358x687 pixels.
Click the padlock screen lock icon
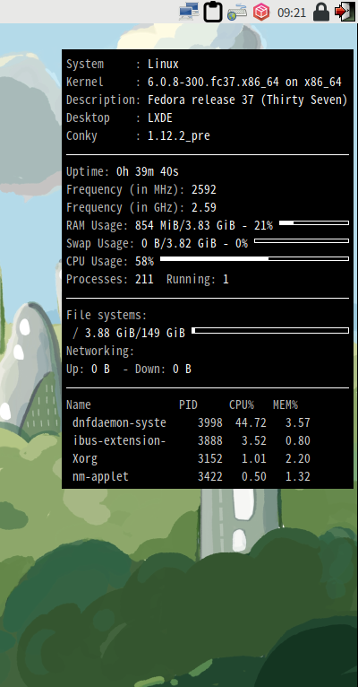(x=321, y=12)
